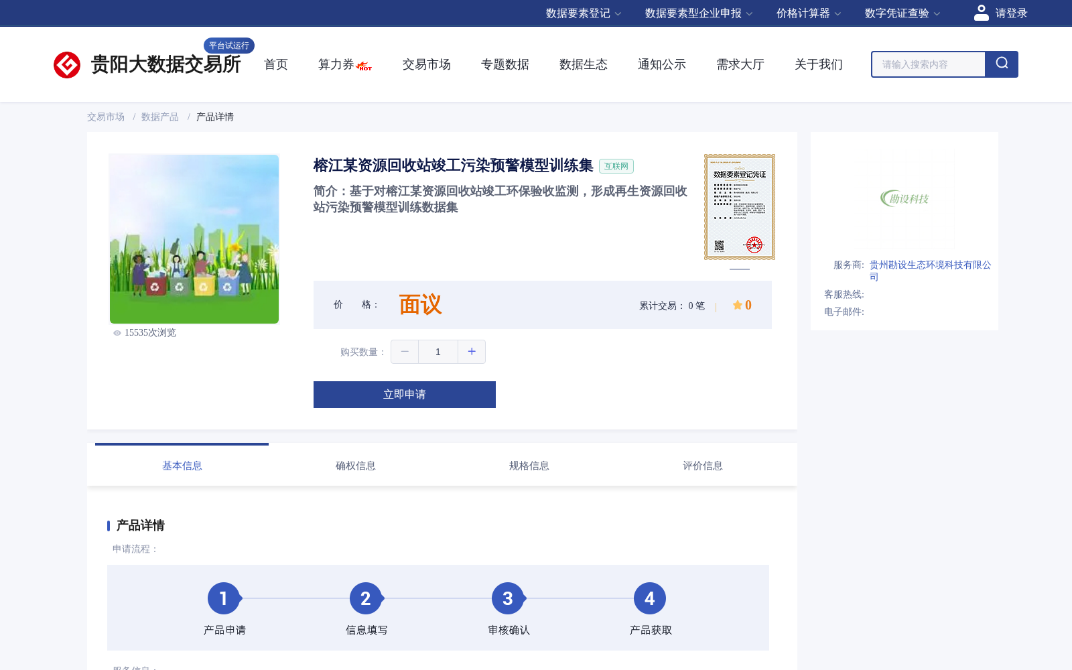Click the 勘设科技 provider logo

904,198
